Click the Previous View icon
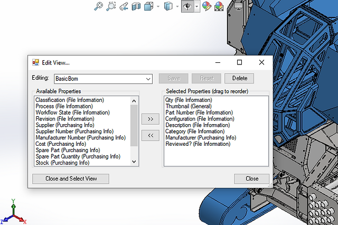Screen dimensions: 338x225 [x=124, y=6]
